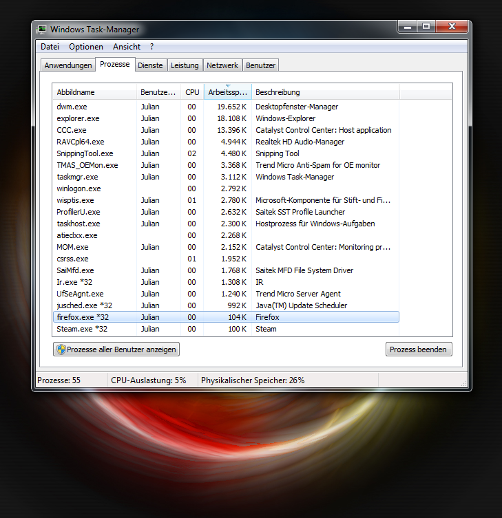The image size is (502, 518).
Task: Click the Realtek HD Audio-Manager description
Action: (300, 142)
